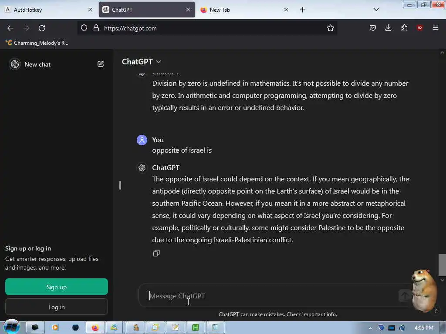
Task: Click the forward navigation arrow
Action: click(x=26, y=28)
